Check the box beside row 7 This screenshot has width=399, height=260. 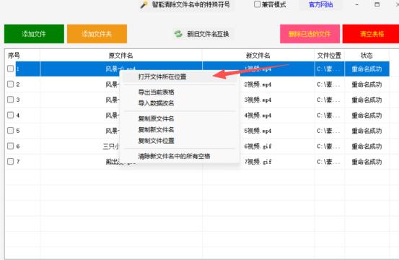(10, 161)
